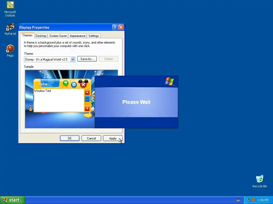273x204 pixels.
Task: Click the 'Window Text' sample text
Action: tap(43, 91)
